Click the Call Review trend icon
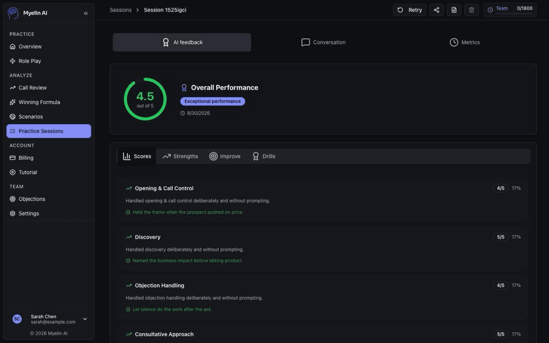This screenshot has width=549, height=343. point(13,88)
